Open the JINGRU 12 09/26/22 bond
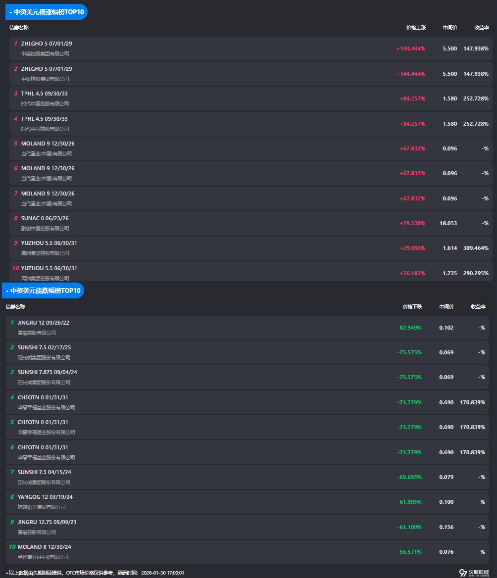Viewport: 497px width, 578px height. pos(43,323)
